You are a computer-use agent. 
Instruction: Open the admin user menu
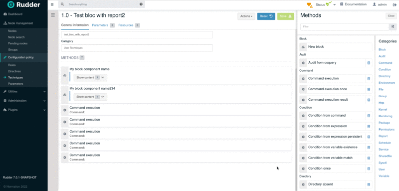[380, 4]
